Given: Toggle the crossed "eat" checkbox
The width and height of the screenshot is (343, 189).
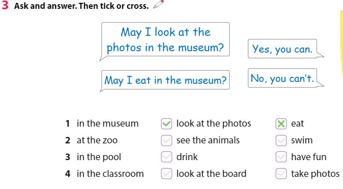Looking at the screenshot, I should [281, 124].
